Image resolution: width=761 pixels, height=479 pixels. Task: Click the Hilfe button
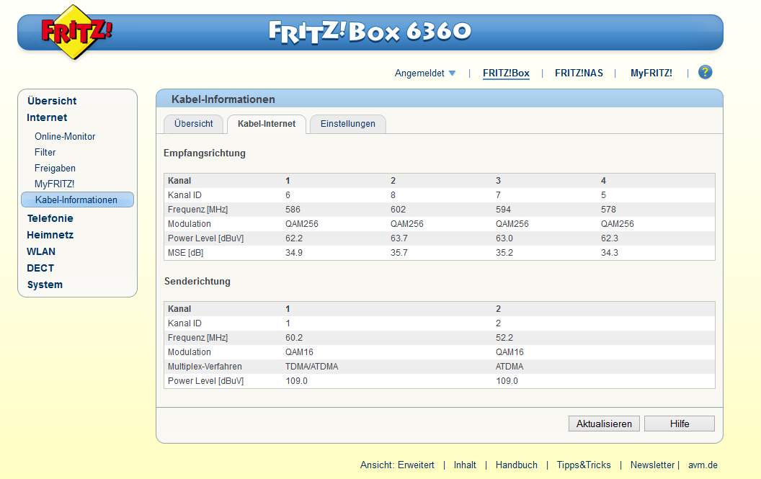(x=680, y=424)
